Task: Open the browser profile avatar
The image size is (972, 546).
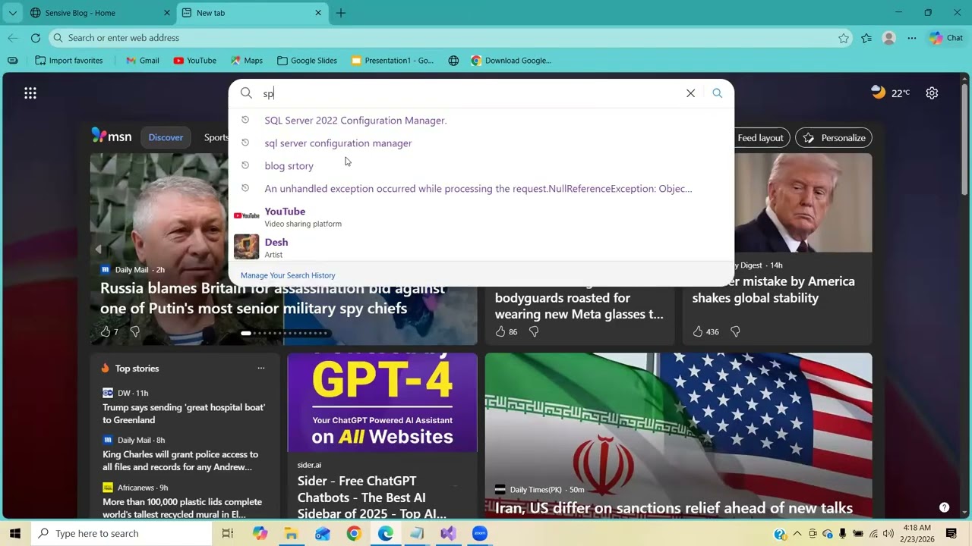Action: click(x=889, y=38)
